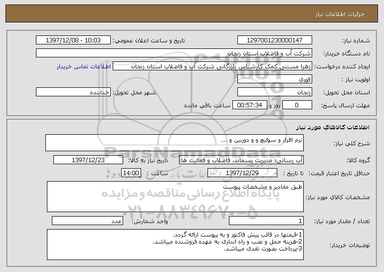
Task: Select the header title جزئیات اطلاعات نیاز
Action: (x=340, y=14)
